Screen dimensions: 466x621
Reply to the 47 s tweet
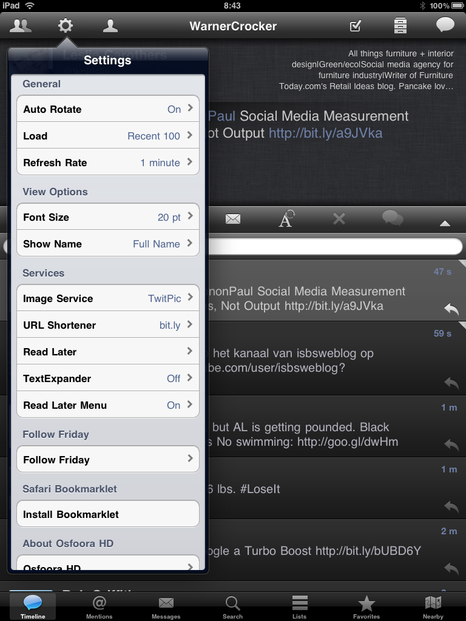(x=451, y=309)
